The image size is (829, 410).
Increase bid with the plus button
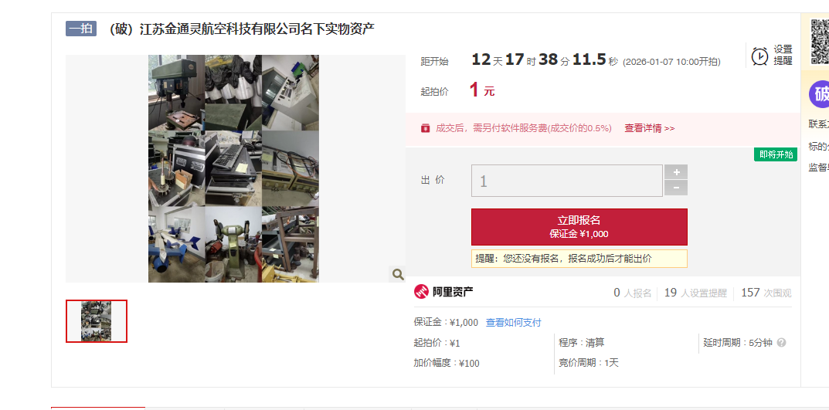click(x=676, y=171)
